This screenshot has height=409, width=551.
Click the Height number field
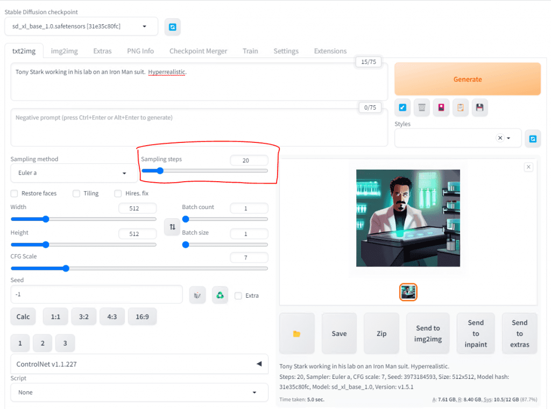(x=137, y=234)
